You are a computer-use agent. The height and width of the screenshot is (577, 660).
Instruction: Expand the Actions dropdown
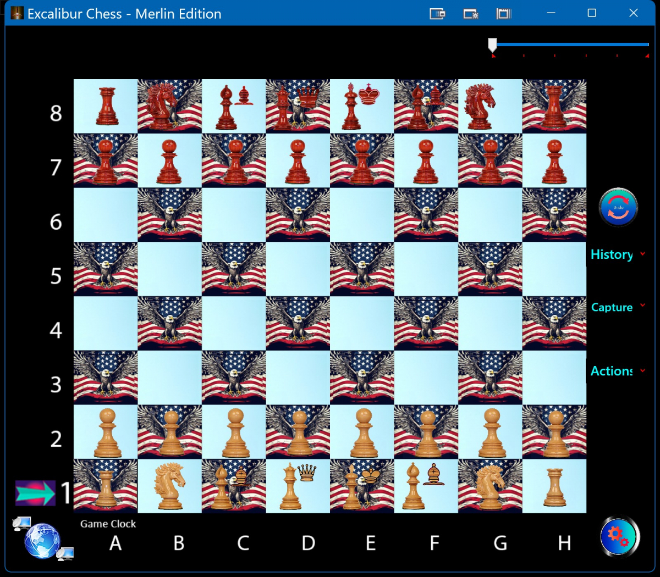[617, 371]
